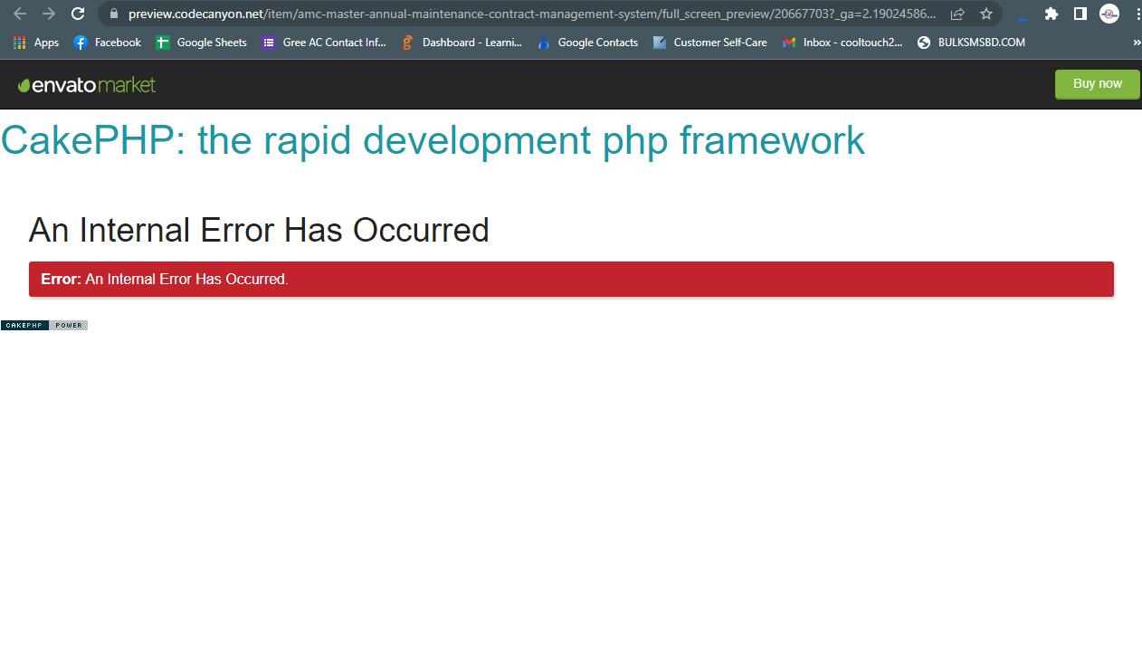Image resolution: width=1142 pixels, height=647 pixels.
Task: Click the CakePHP Power badge
Action: 44,326
